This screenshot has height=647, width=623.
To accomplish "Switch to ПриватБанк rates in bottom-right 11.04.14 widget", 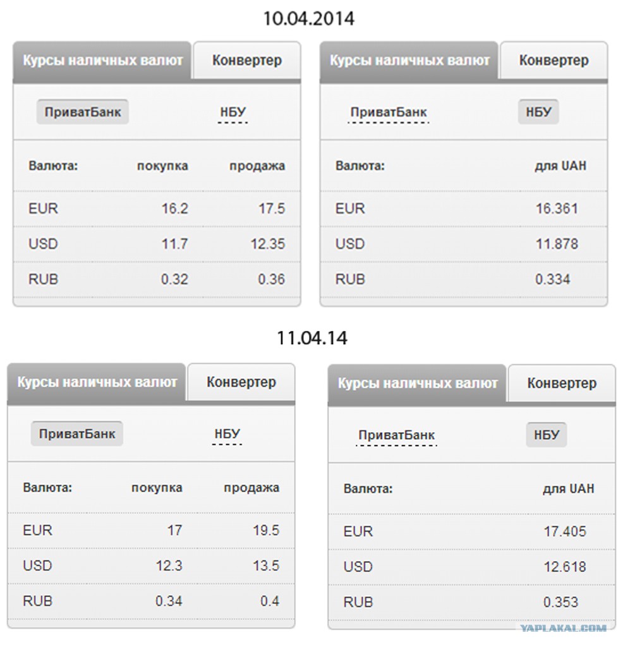I will [x=396, y=435].
